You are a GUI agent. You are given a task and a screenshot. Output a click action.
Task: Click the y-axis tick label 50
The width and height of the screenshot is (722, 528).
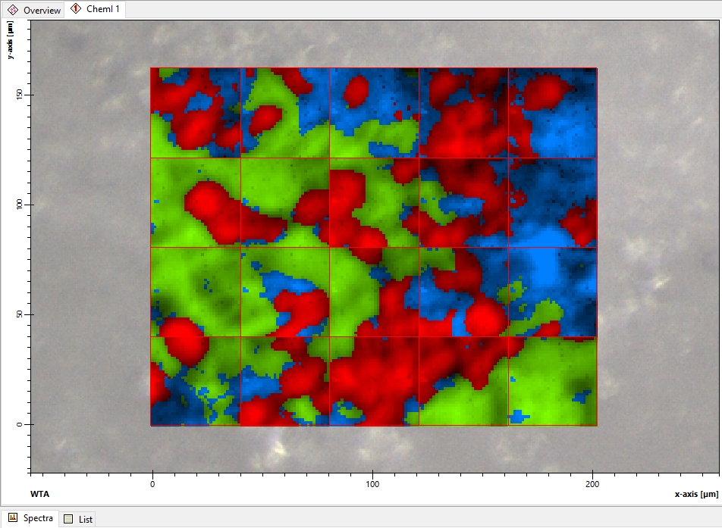coord(20,314)
